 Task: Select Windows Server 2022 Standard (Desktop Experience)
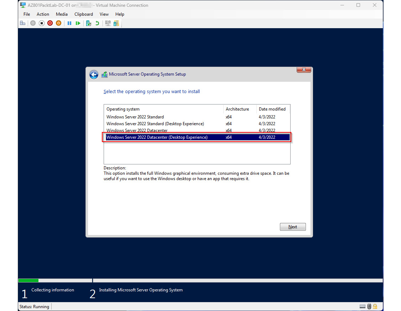pos(197,124)
